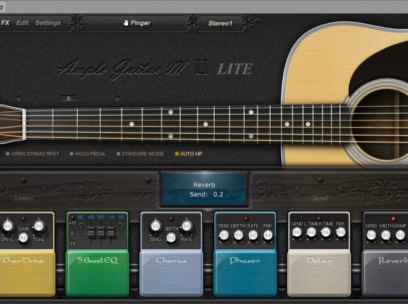The height and width of the screenshot is (304, 408).
Task: Toggle the EQ low-cut filter button
Action: click(81, 226)
